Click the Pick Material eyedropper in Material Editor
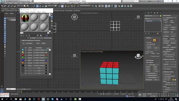This screenshot has width=179, height=101. point(28,38)
